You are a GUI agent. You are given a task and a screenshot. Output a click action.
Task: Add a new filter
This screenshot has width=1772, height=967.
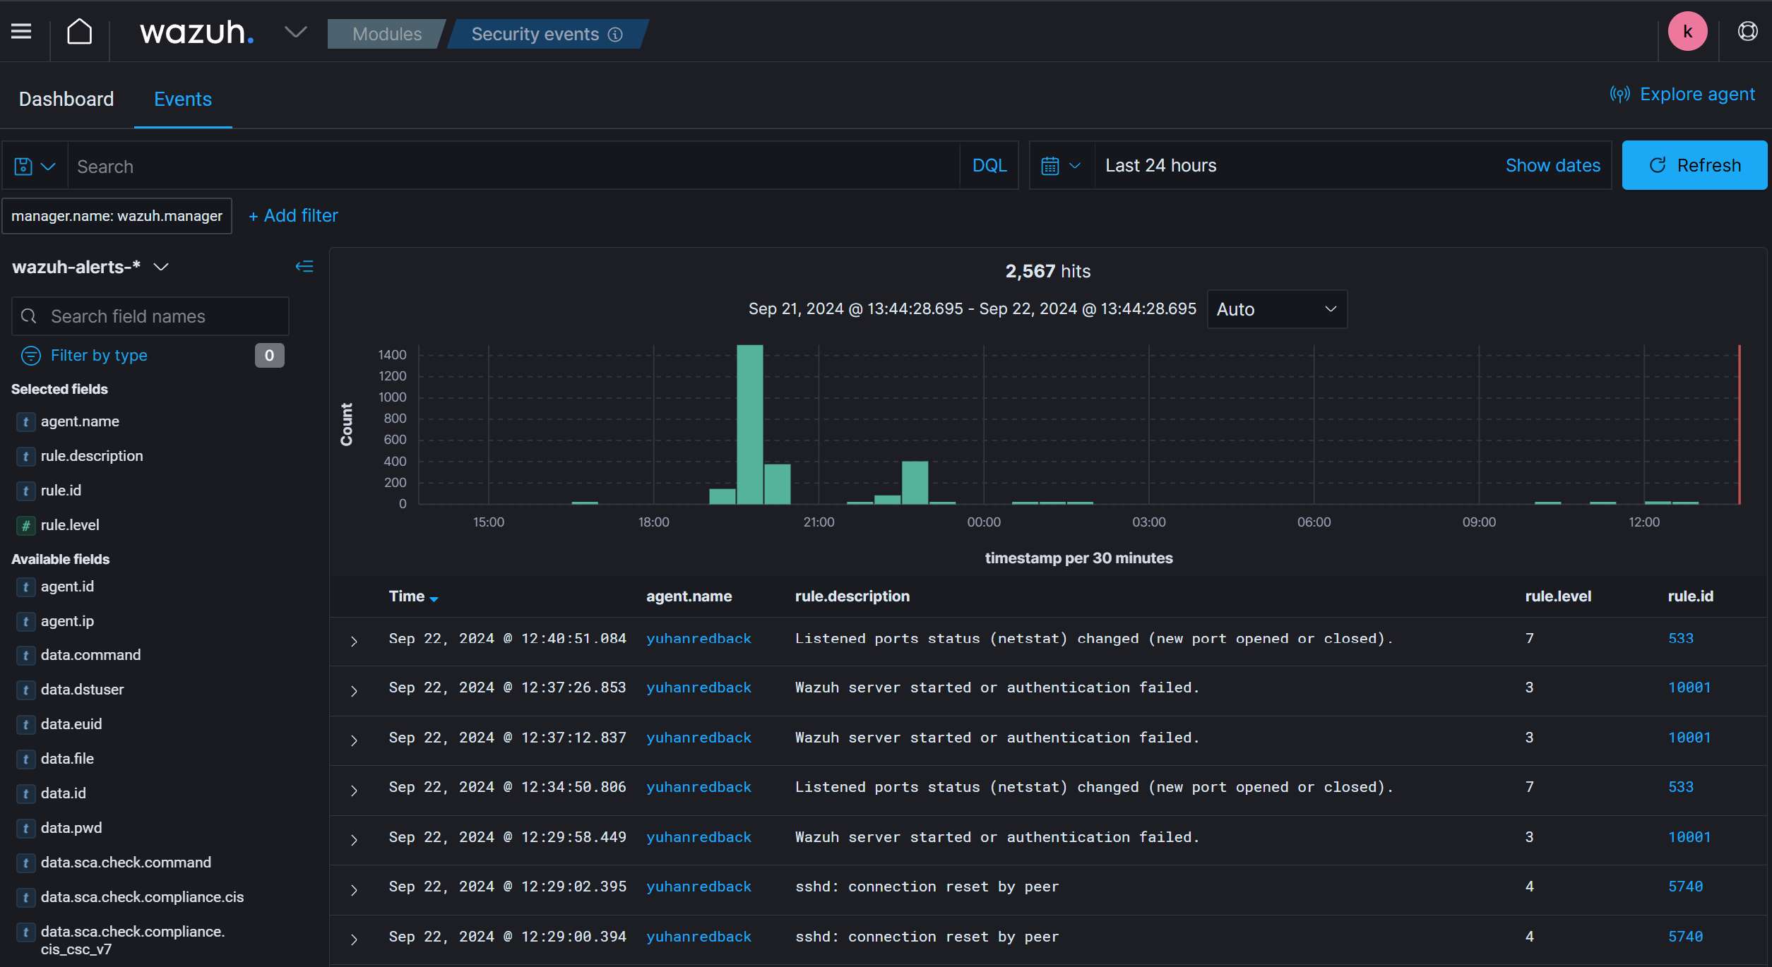(x=293, y=216)
